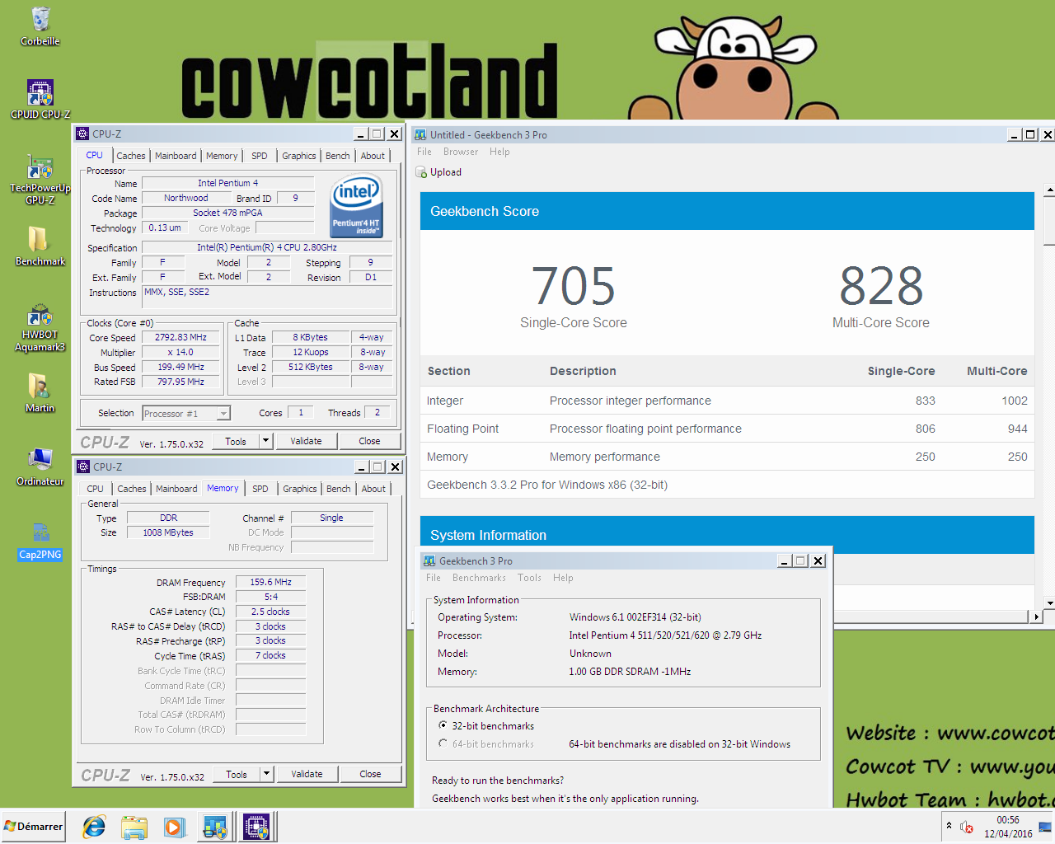Open the About tab in top CPU-Z
1055x844 pixels.
click(x=373, y=156)
